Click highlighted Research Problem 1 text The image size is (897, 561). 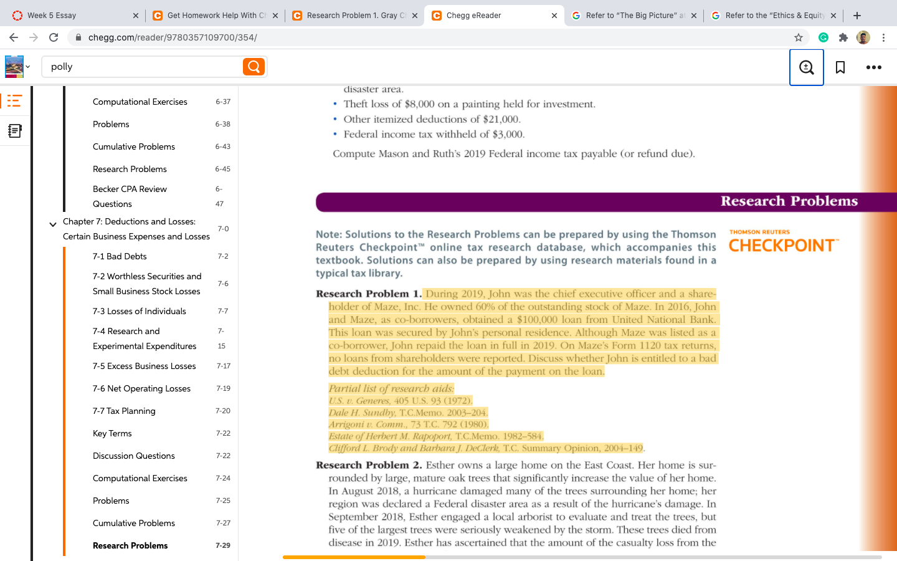click(x=523, y=333)
